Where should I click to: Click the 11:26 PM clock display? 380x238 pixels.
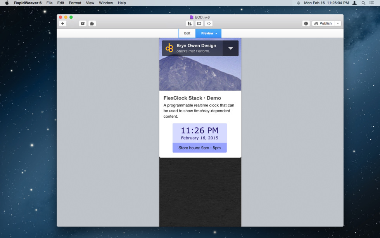point(200,130)
